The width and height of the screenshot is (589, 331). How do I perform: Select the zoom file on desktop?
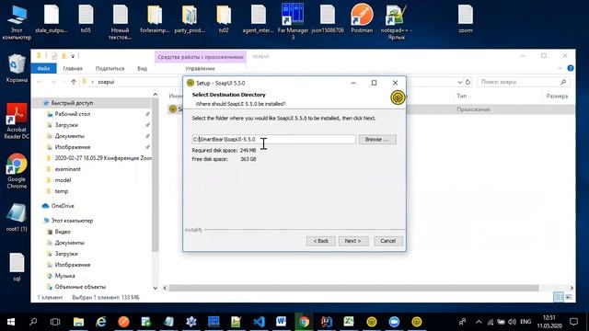[x=465, y=18]
